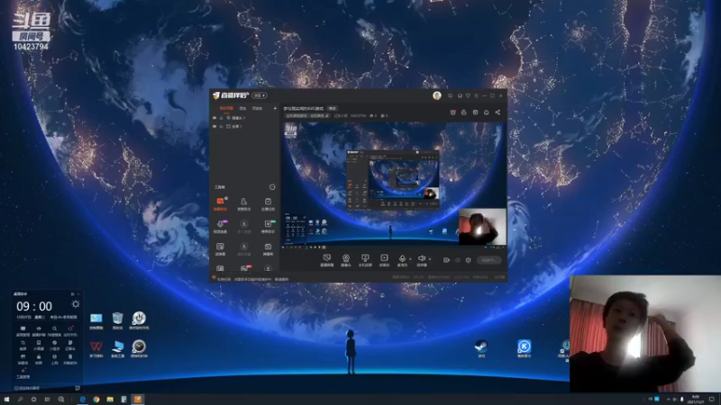721x405 pixels.
Task: Open the speaker dropdown arrow
Action: coord(430,259)
